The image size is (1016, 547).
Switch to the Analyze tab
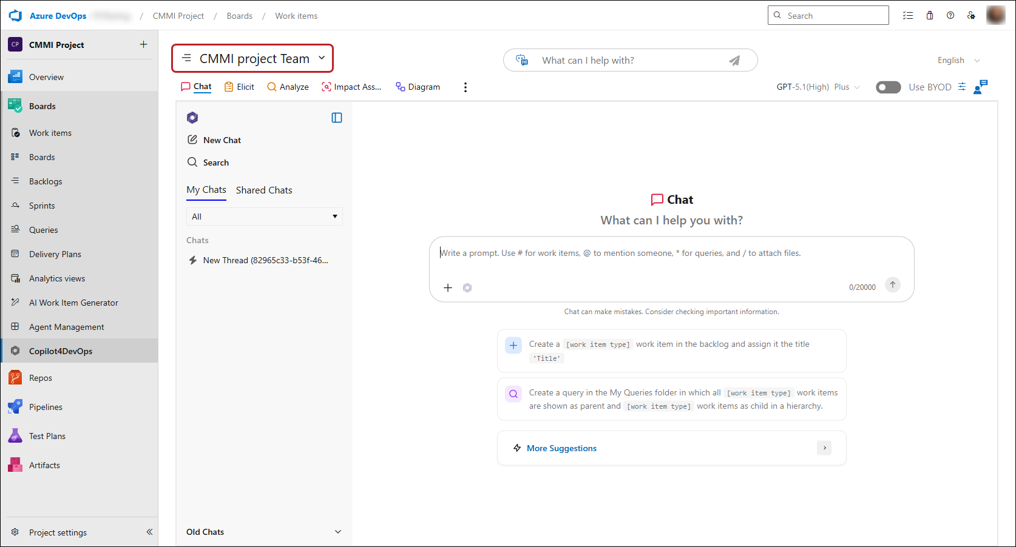tap(288, 87)
